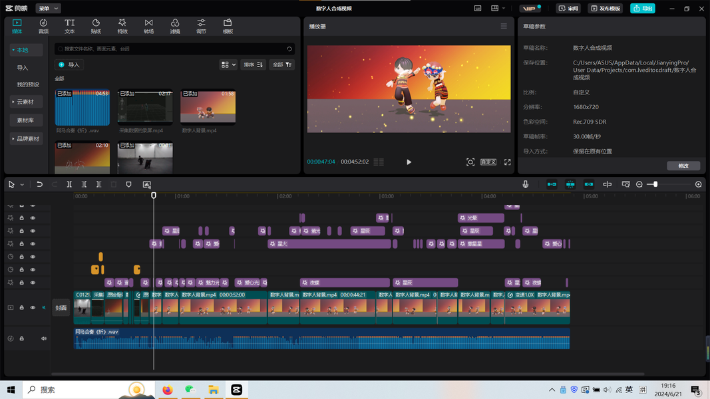Expand the 品牌素材 section
Image resolution: width=710 pixels, height=399 pixels.
(26, 139)
